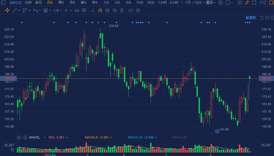Take a chart screenshot with camera icon

tap(240, 3)
